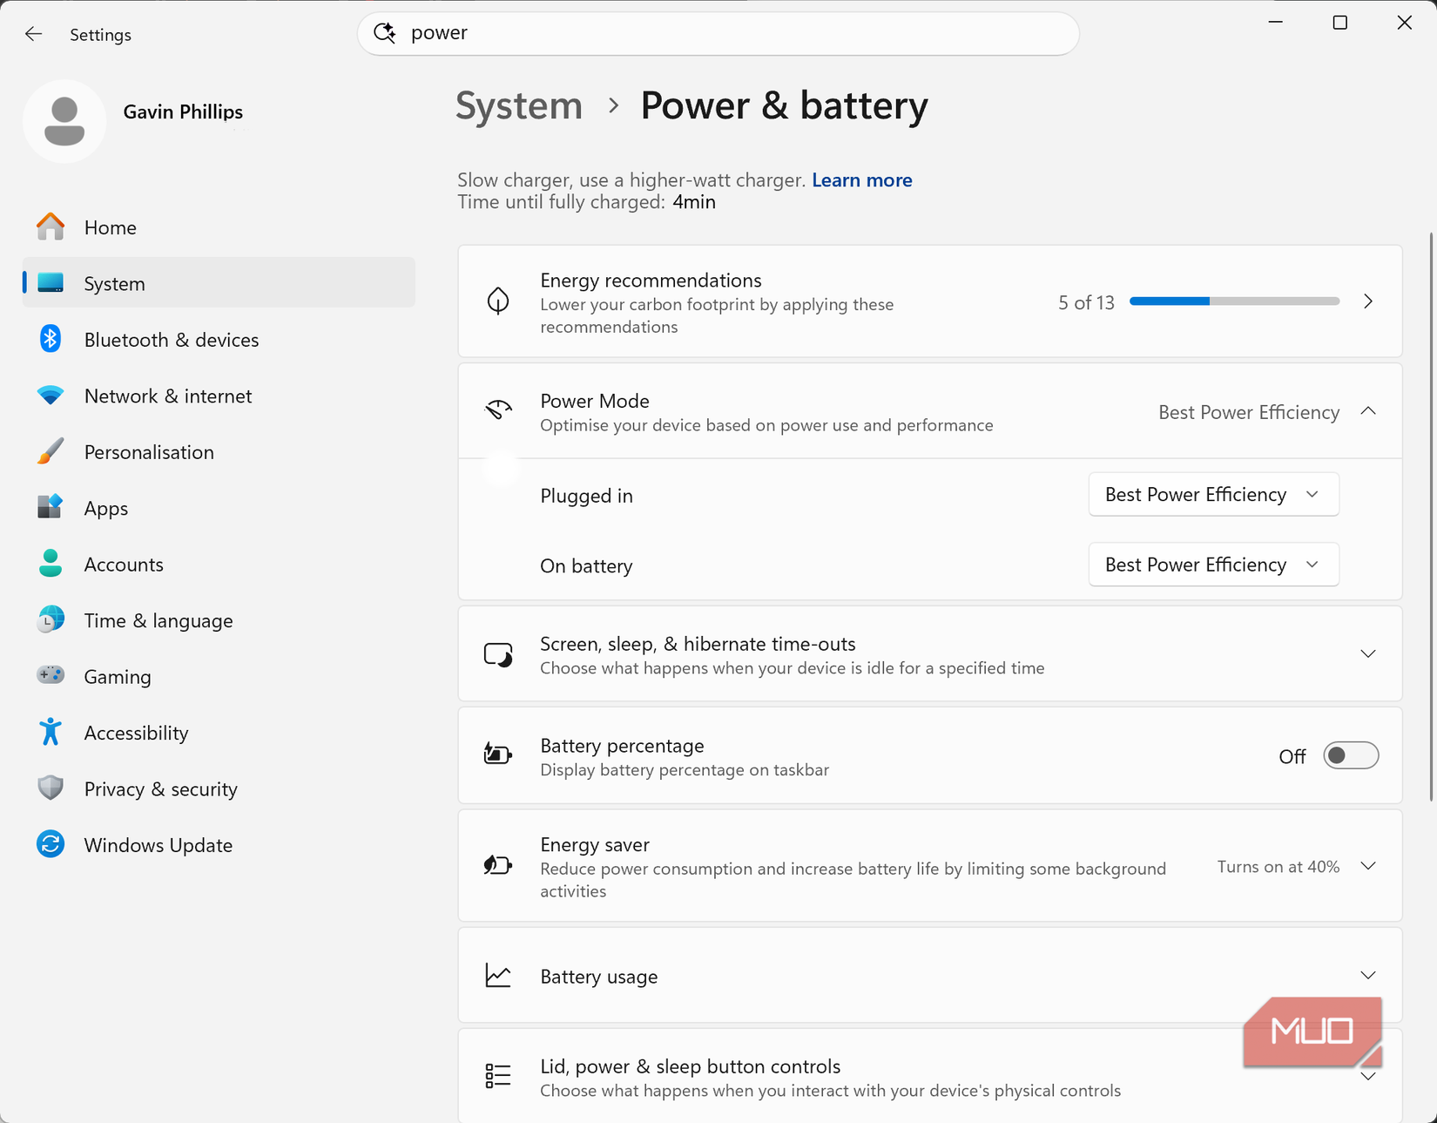Open Privacy & security settings
The image size is (1437, 1123).
pos(219,789)
